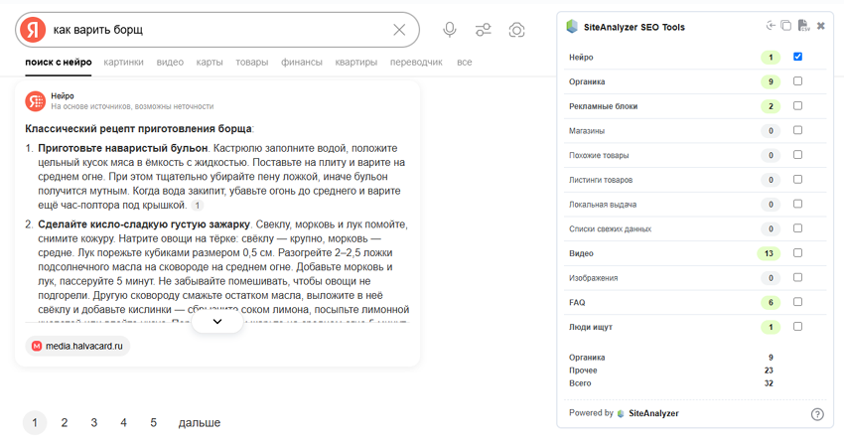Open the все tab for more services
Viewport: 844px width, 446px height.
[464, 62]
